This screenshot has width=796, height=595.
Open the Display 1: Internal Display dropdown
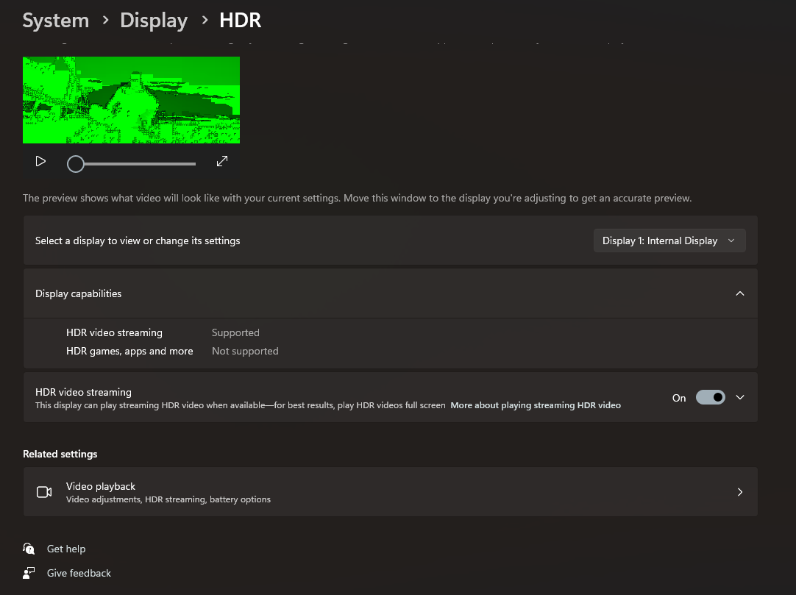669,241
